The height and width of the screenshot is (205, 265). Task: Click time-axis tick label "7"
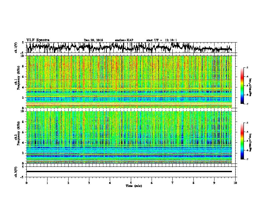173,183
